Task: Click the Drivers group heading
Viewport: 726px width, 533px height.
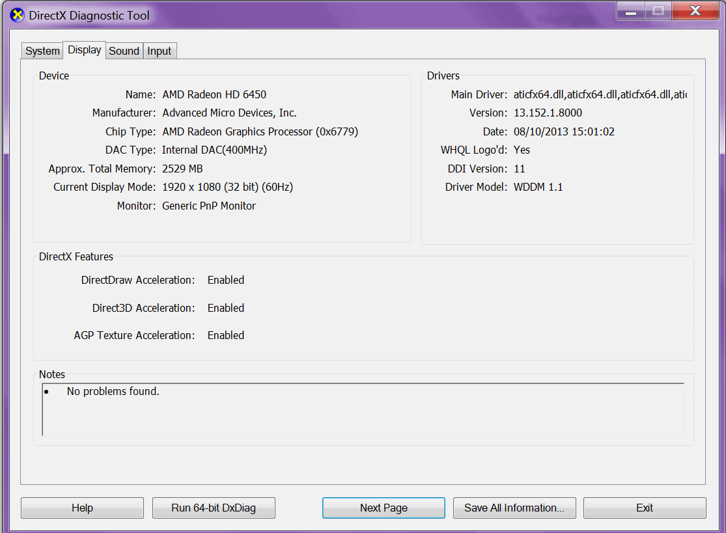Action: [x=443, y=76]
